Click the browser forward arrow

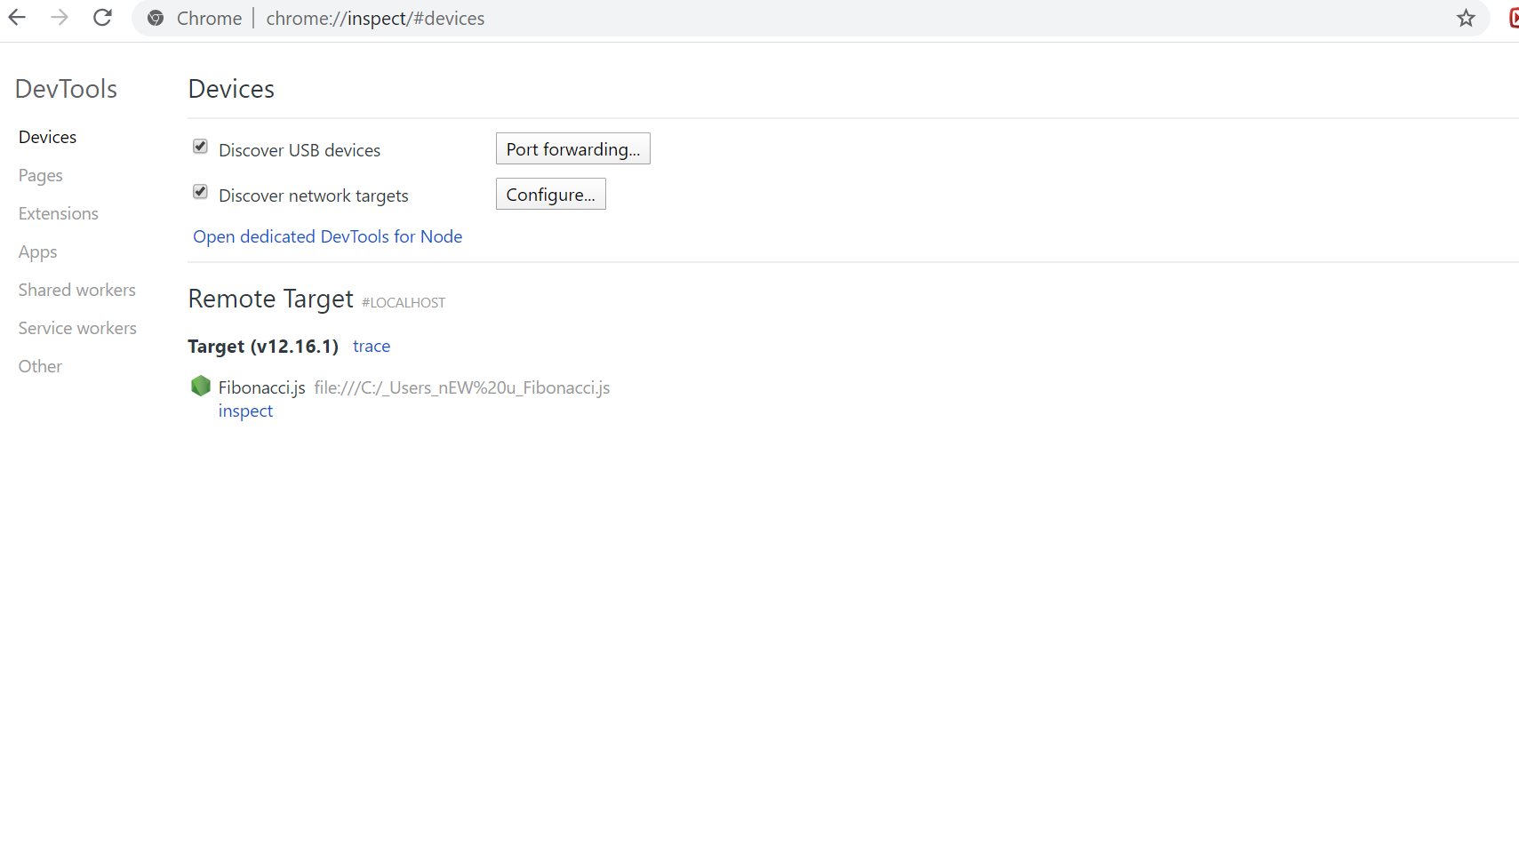[60, 18]
